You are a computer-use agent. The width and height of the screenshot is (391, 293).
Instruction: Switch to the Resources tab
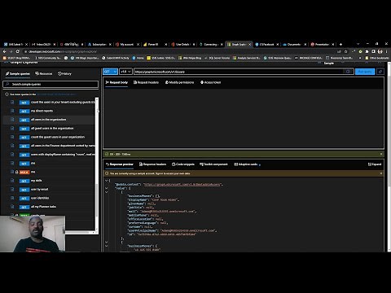click(44, 73)
